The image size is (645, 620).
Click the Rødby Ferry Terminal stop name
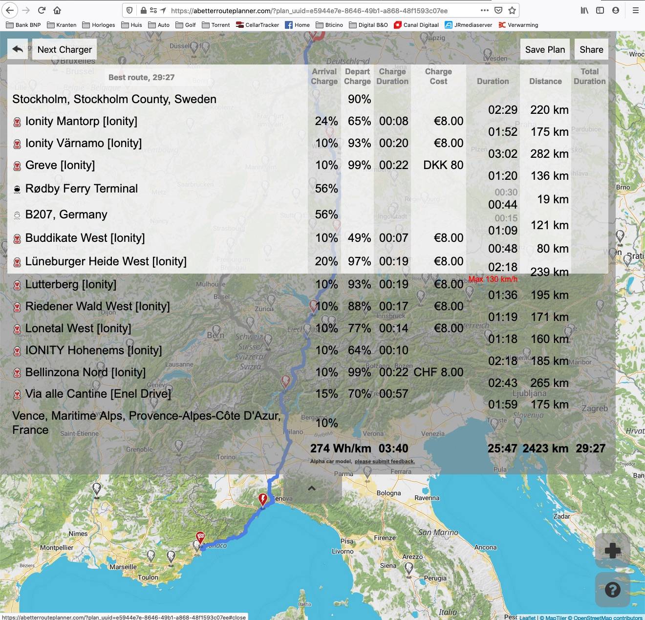pyautogui.click(x=82, y=189)
